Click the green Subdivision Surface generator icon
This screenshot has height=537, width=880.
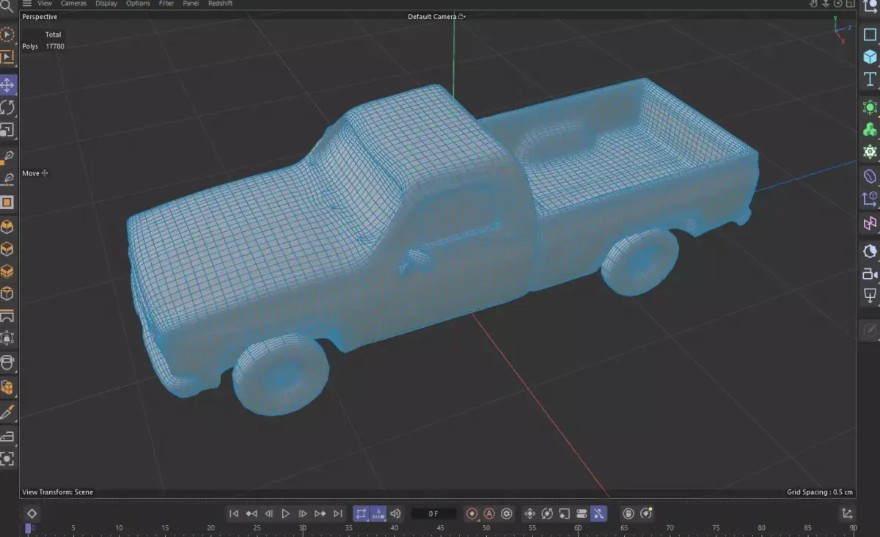point(870,108)
